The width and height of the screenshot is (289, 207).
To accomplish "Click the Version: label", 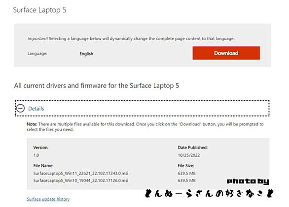I will click(41, 148).
